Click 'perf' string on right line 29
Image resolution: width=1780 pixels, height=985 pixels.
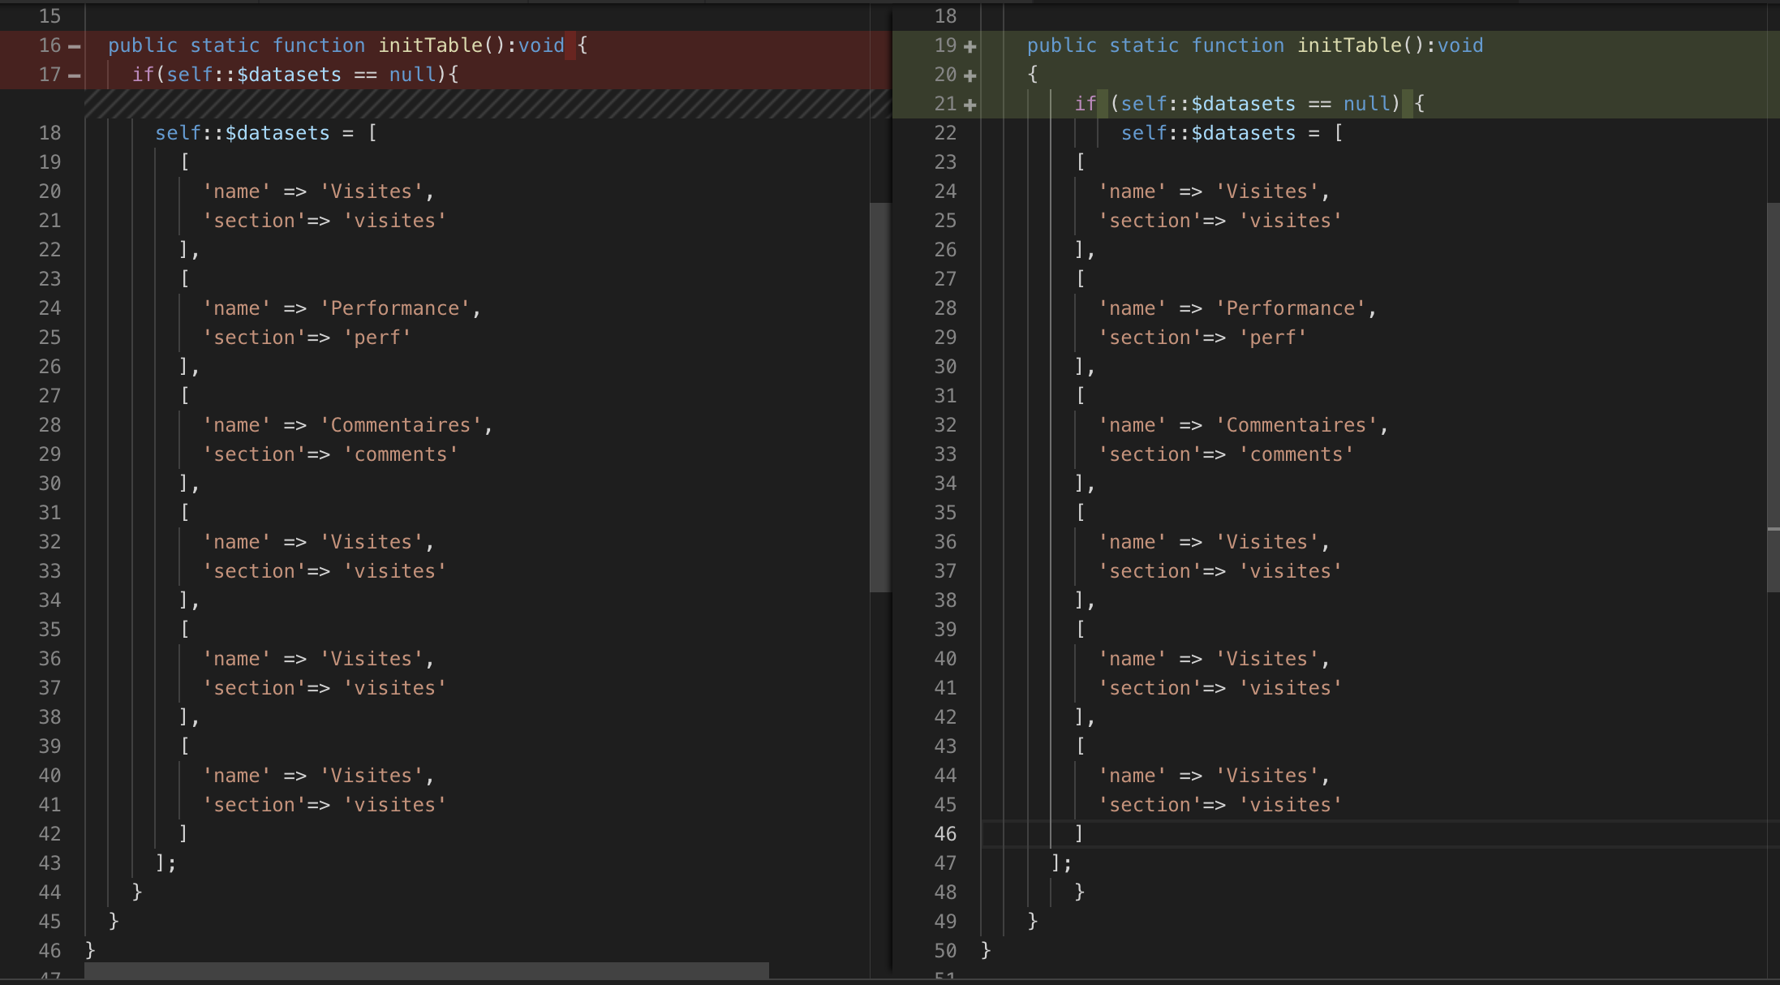pos(1273,338)
